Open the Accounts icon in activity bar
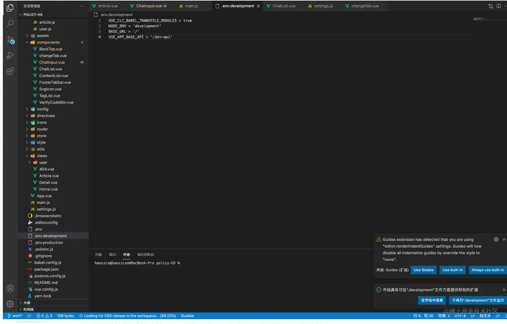This screenshot has height=324, width=507. tap(10, 288)
